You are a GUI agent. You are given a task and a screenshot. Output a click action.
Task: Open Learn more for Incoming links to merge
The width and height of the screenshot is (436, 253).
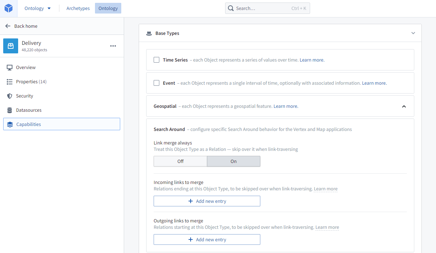click(326, 189)
